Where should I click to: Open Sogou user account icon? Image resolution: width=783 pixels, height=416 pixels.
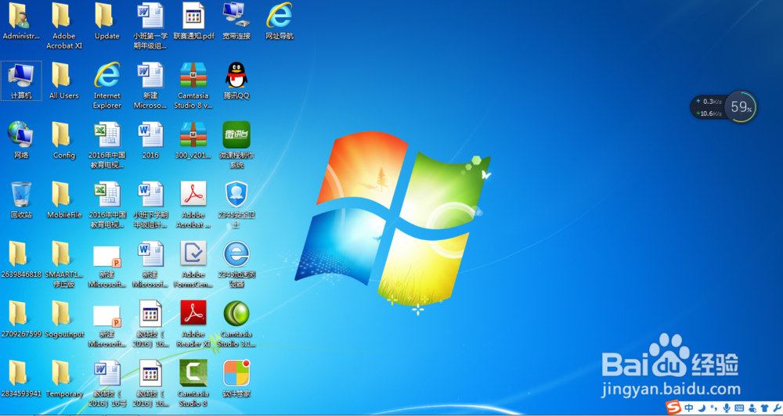[x=752, y=408]
